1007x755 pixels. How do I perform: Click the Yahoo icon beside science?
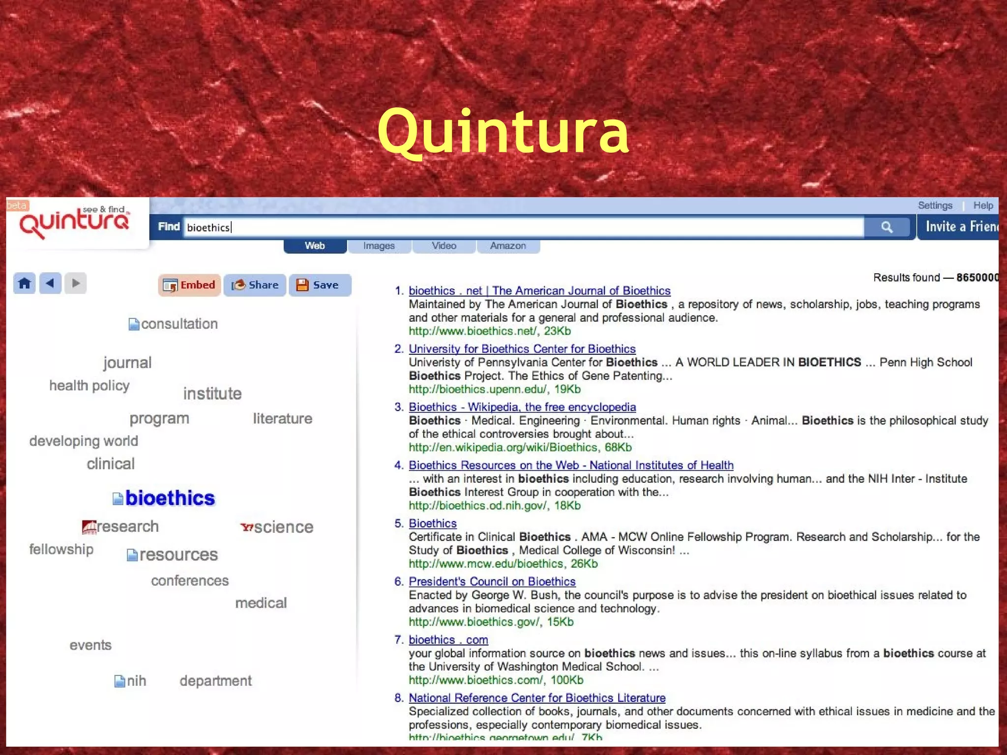(246, 527)
